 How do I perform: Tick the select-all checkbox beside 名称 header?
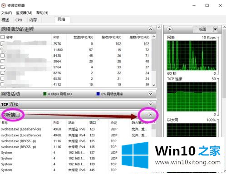(x=3, y=37)
